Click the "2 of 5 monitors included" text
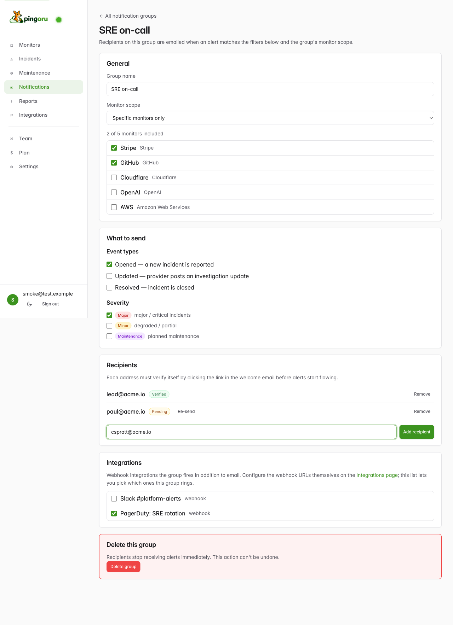Viewport: 453px width, 625px height. (x=135, y=134)
